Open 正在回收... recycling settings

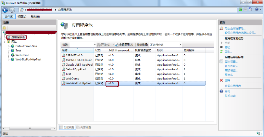pos(231,66)
